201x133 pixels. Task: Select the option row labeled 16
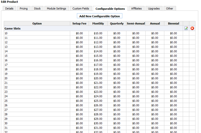click(100, 60)
